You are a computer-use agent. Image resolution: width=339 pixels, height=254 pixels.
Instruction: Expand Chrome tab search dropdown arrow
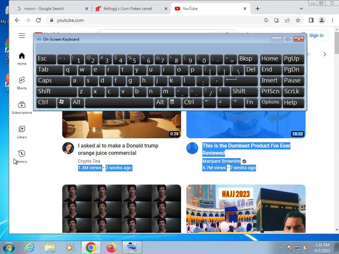(x=301, y=9)
